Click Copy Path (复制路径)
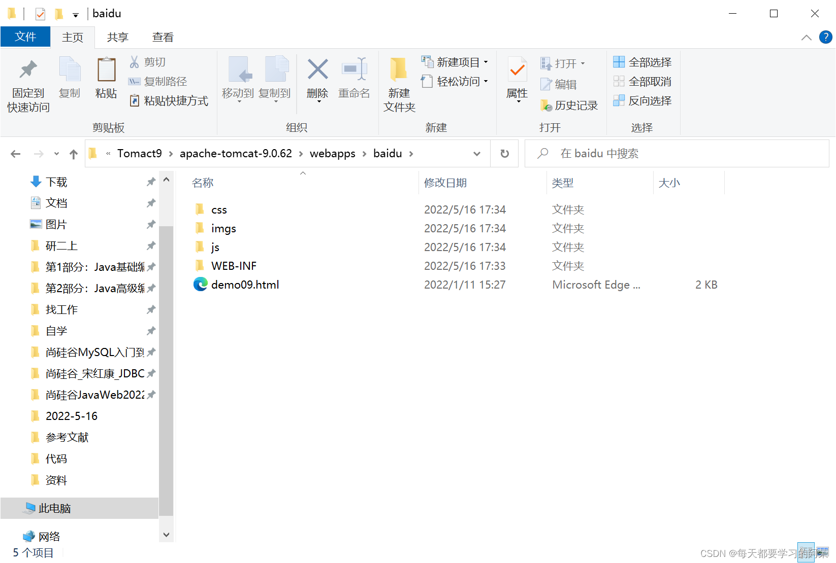This screenshot has width=836, height=563. point(158,81)
